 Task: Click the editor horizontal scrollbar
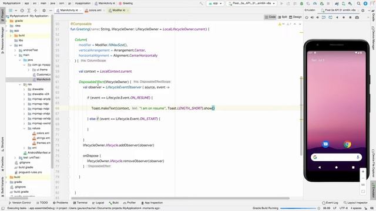pyautogui.click(x=180, y=198)
